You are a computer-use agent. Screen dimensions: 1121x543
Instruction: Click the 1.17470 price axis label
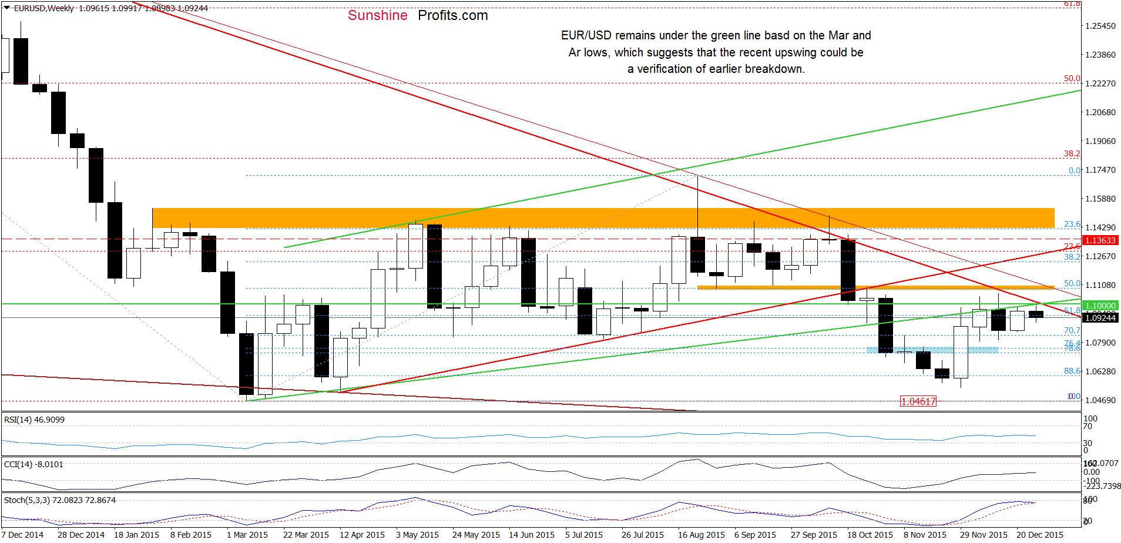[1100, 170]
